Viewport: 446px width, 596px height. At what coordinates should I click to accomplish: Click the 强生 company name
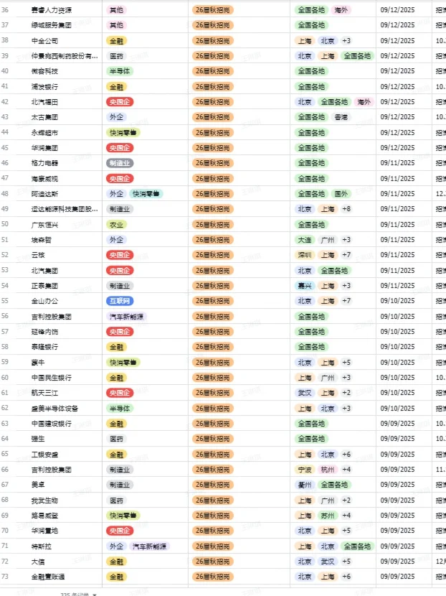pyautogui.click(x=38, y=439)
